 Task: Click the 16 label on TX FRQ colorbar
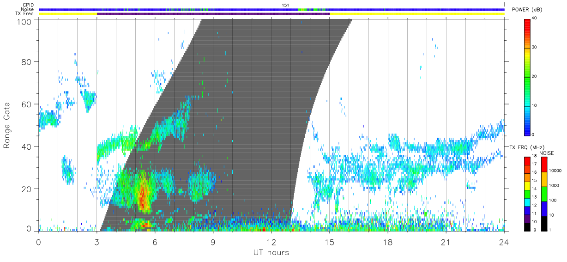point(535,172)
